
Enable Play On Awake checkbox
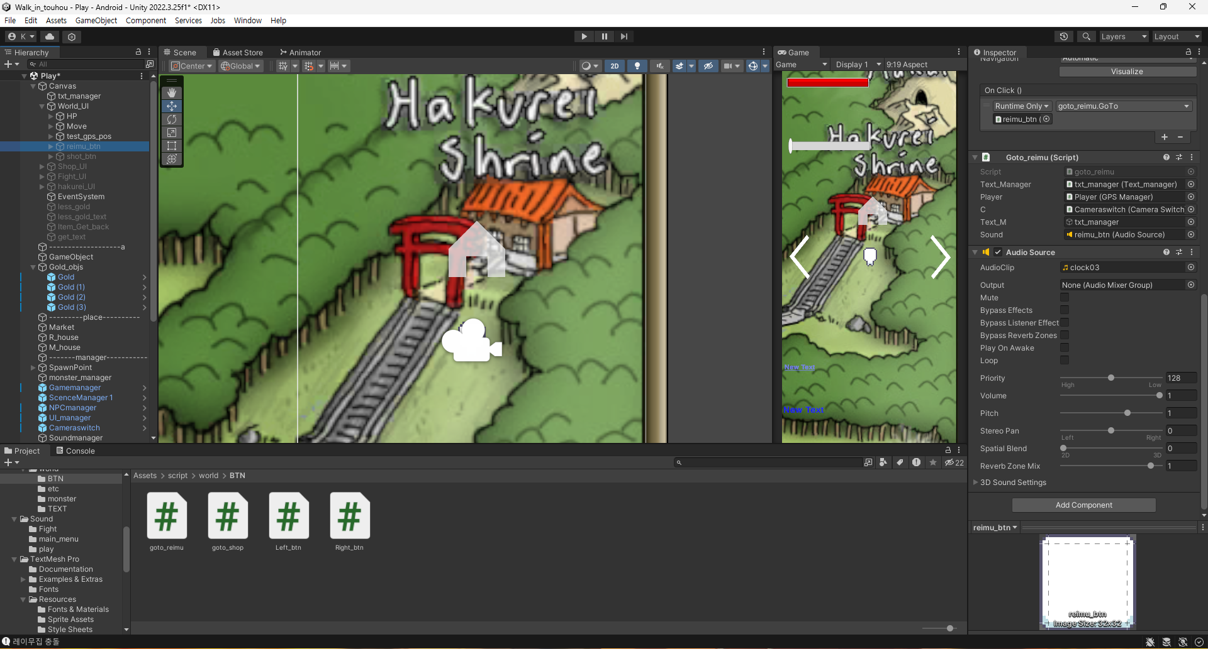pyautogui.click(x=1065, y=348)
